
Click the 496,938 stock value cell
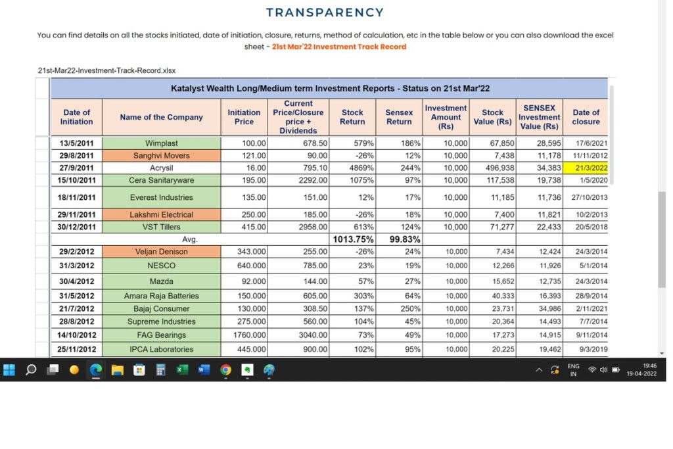coord(492,168)
